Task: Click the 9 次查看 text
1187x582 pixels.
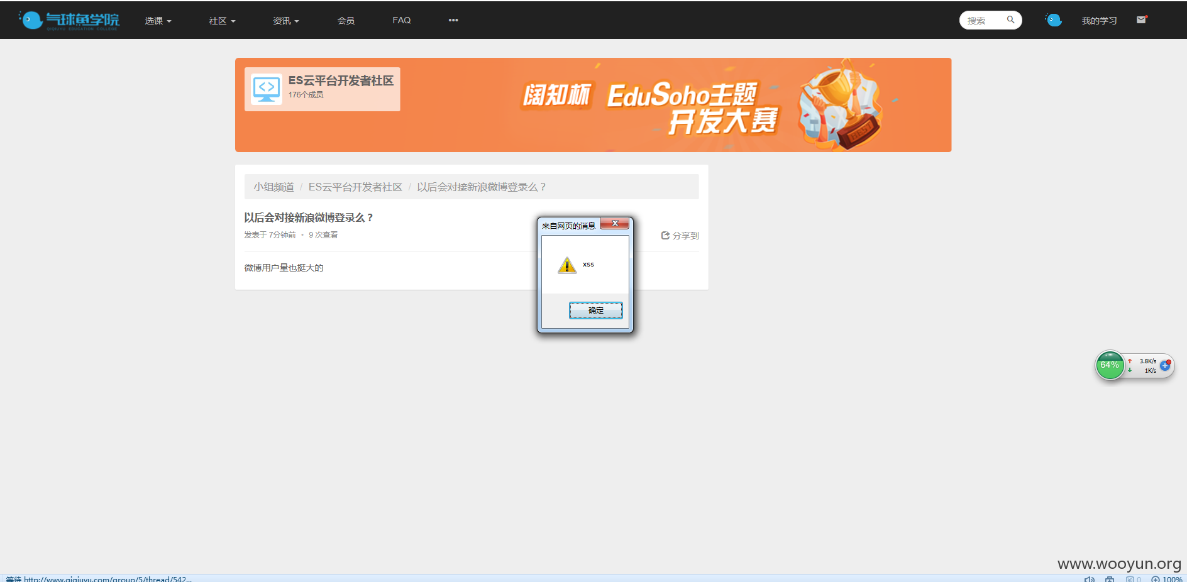Action: point(323,235)
